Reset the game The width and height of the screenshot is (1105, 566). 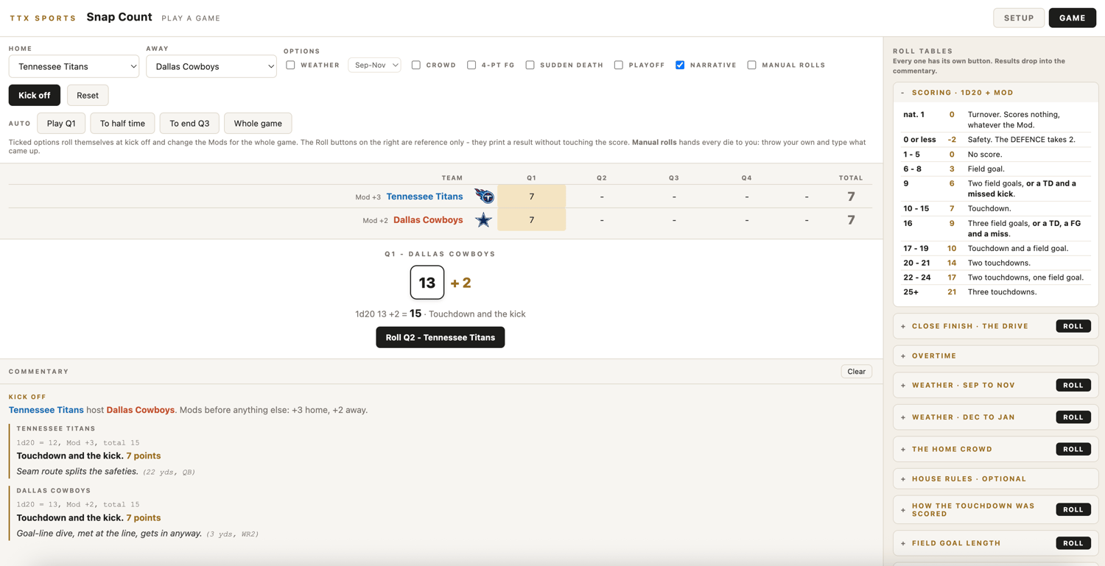point(88,95)
